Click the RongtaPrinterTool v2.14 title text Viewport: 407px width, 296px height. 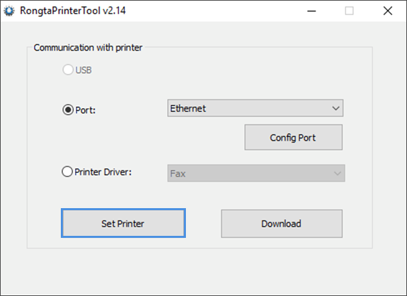tap(73, 11)
